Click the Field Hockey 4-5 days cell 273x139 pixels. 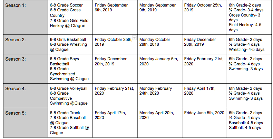coord(249,17)
